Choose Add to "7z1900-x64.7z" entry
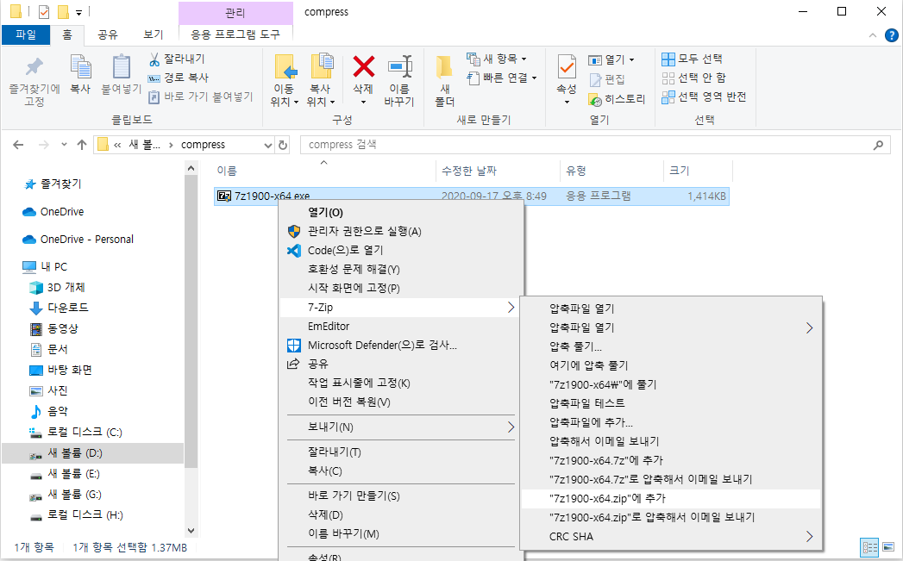This screenshot has width=903, height=561. 670,460
